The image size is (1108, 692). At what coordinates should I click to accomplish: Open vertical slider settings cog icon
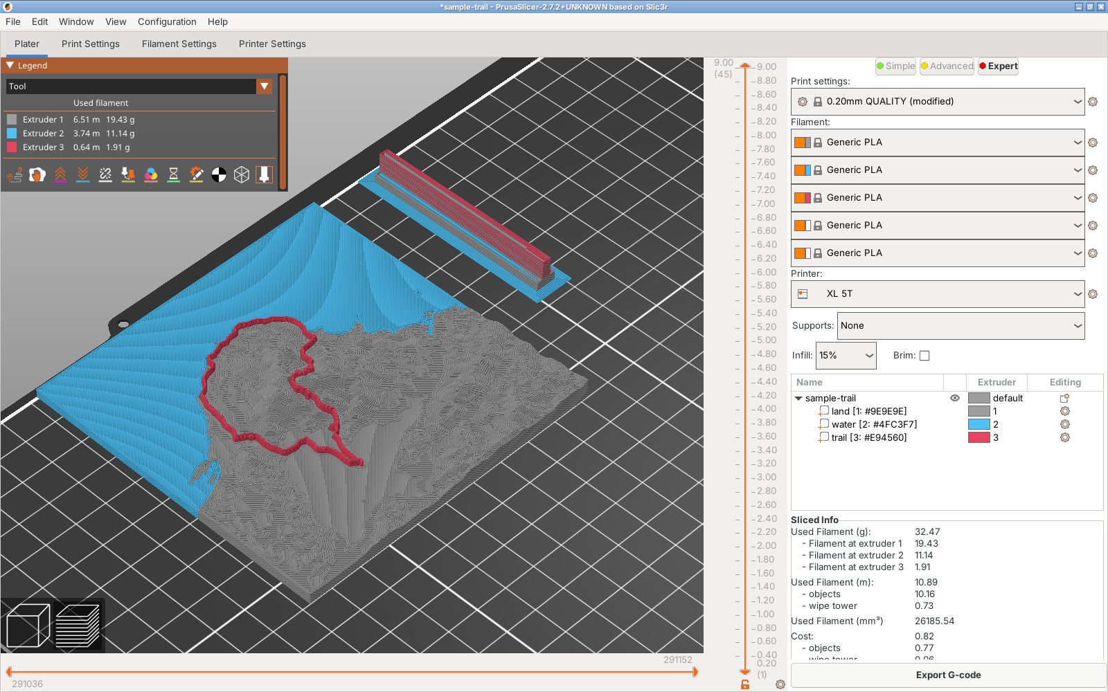click(x=780, y=684)
